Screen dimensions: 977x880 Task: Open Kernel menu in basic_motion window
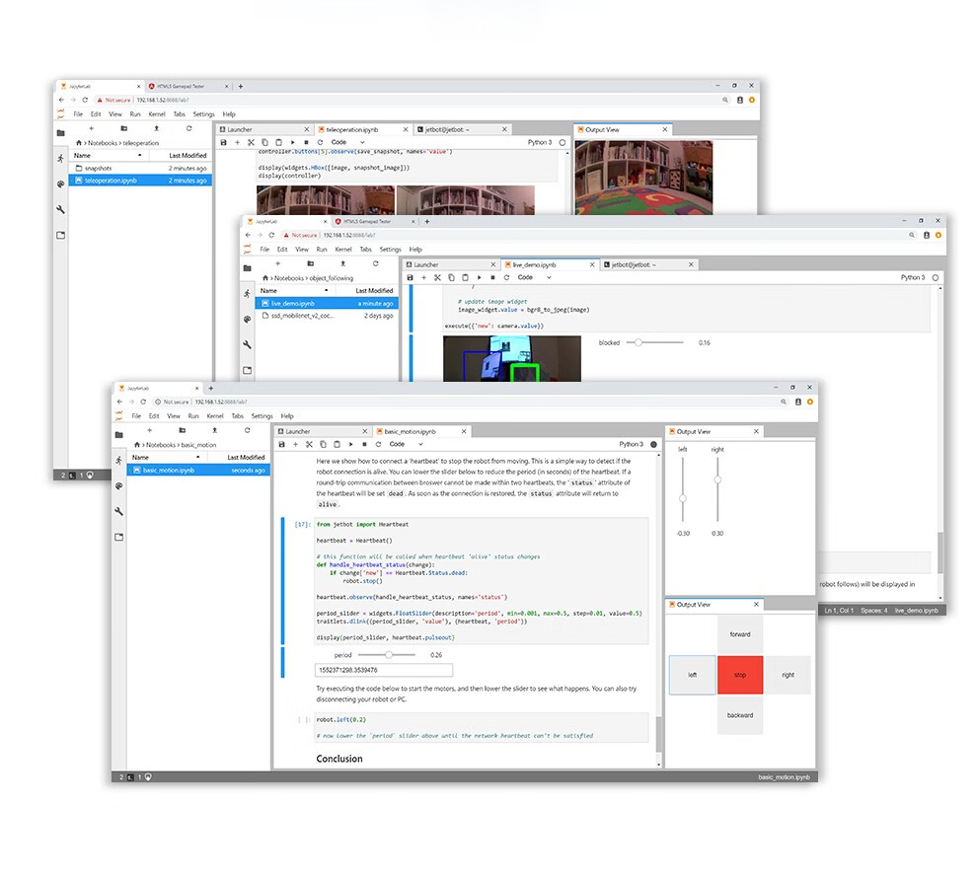point(215,416)
